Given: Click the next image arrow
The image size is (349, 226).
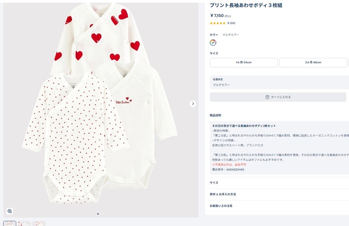Looking at the screenshot, I should coord(193,104).
